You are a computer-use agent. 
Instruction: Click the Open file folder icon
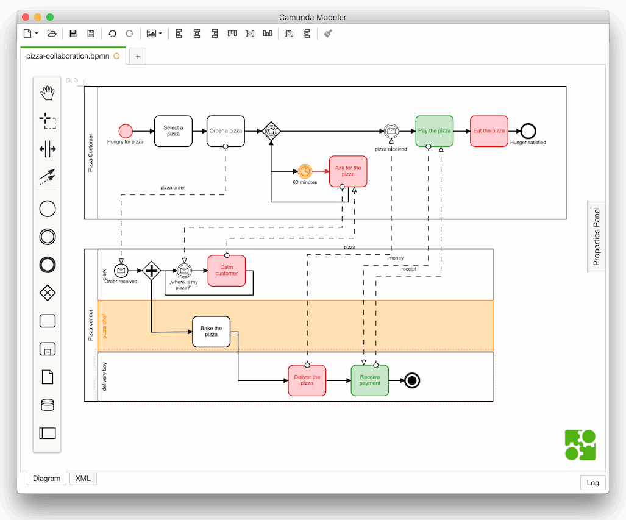[52, 34]
